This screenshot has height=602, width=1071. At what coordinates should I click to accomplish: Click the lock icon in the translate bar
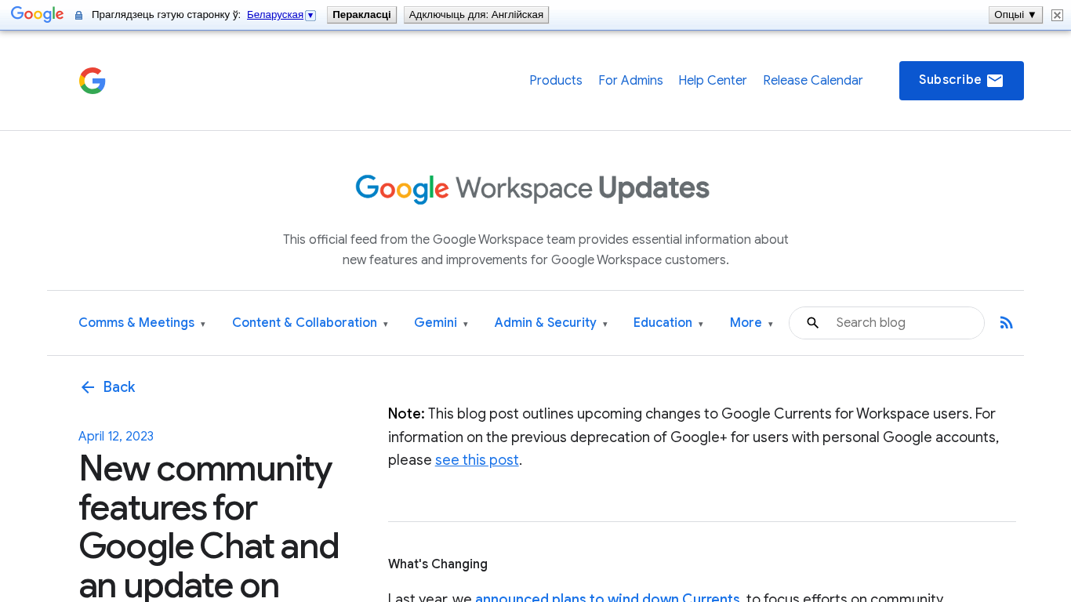(78, 16)
